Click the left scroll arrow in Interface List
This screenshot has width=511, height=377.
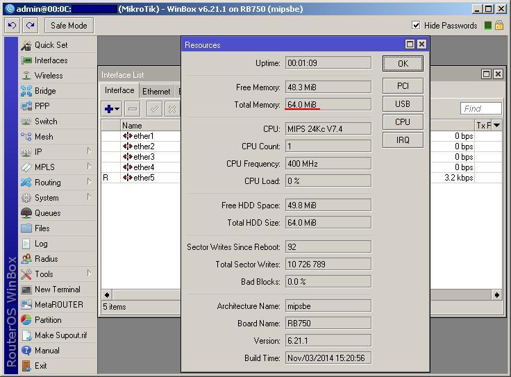106,295
